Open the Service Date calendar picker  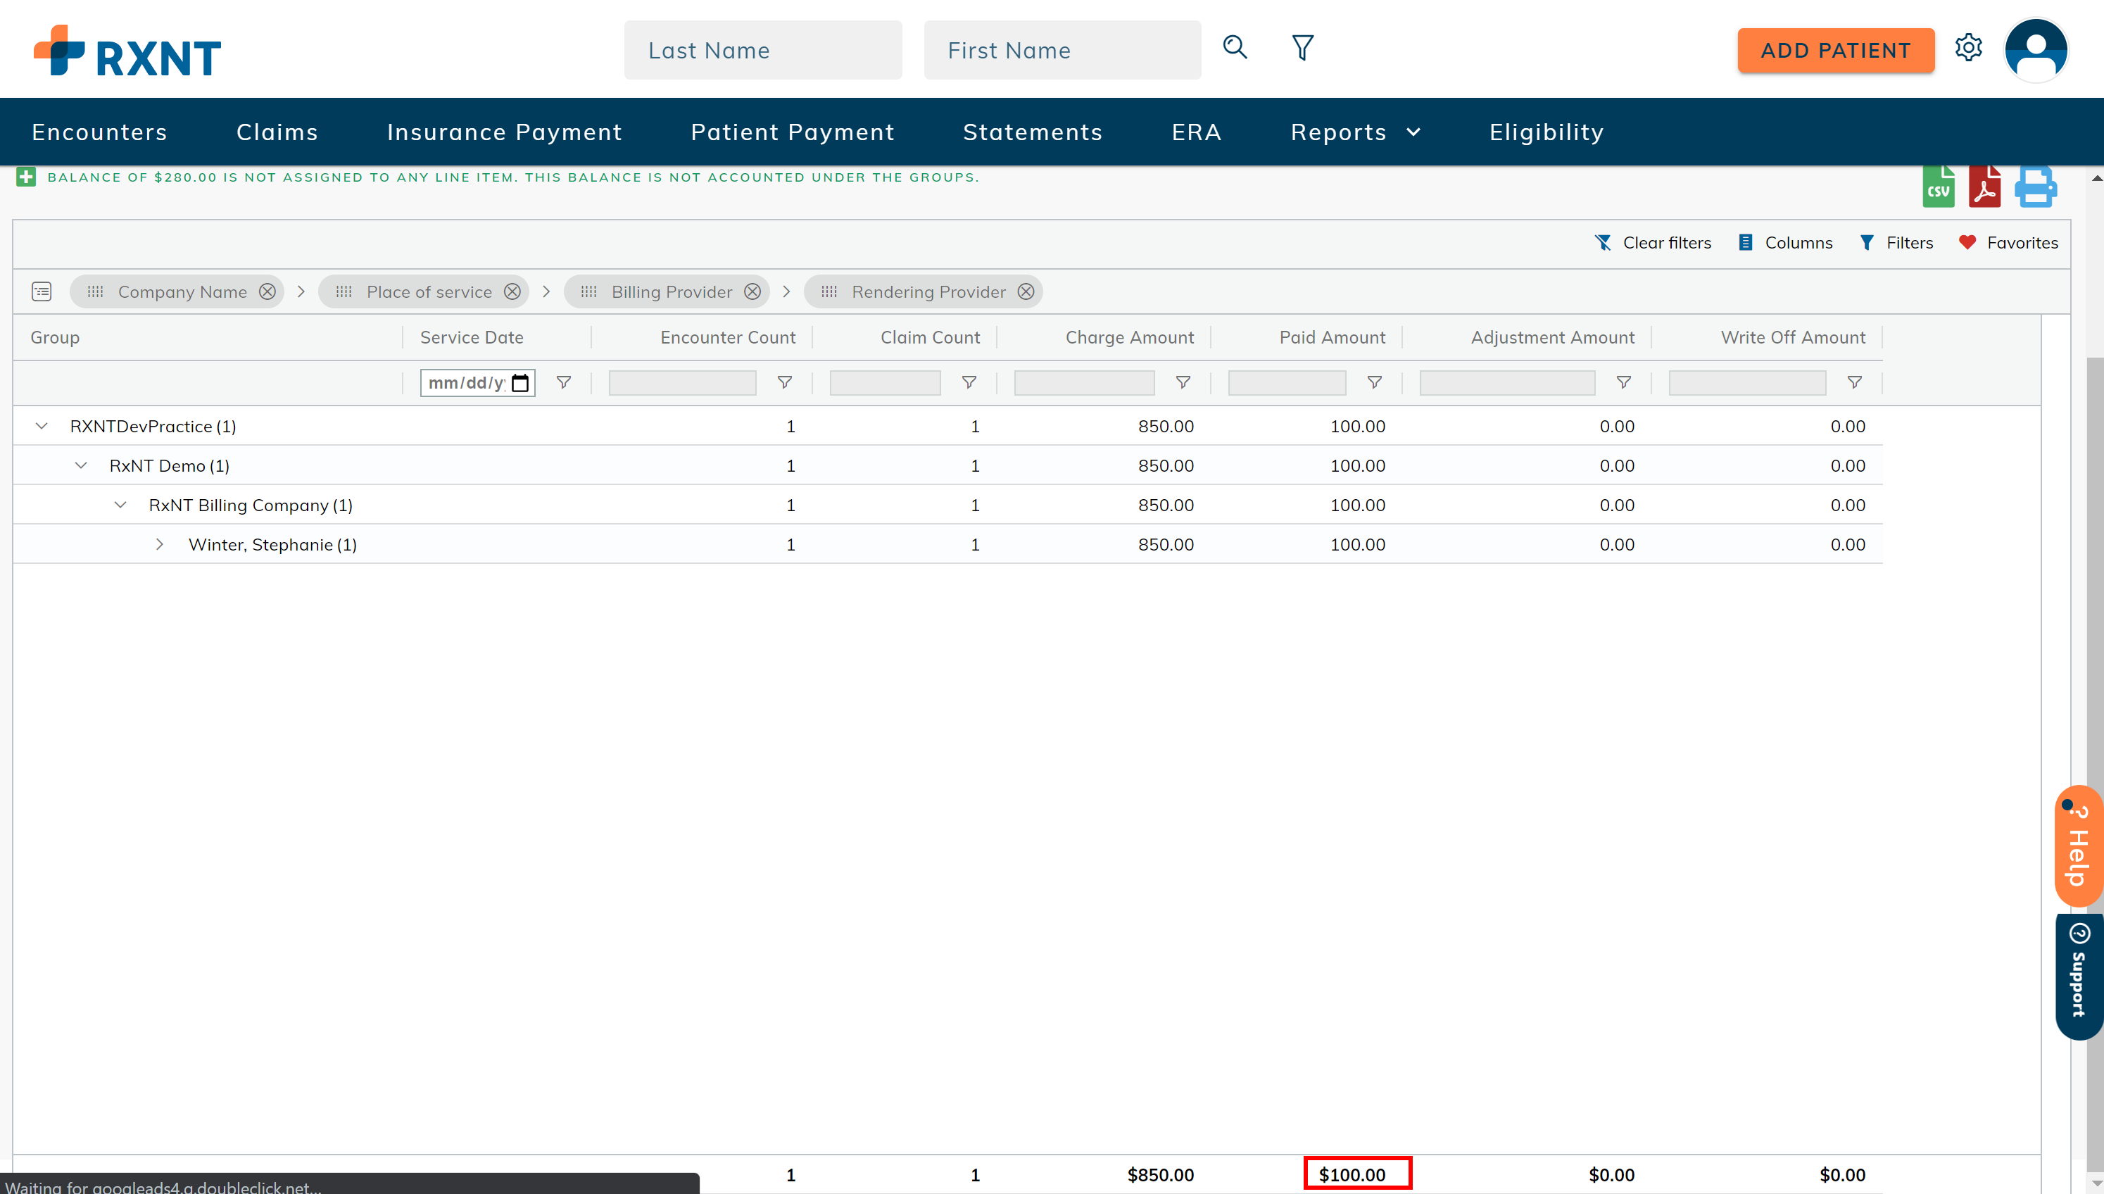coord(520,383)
